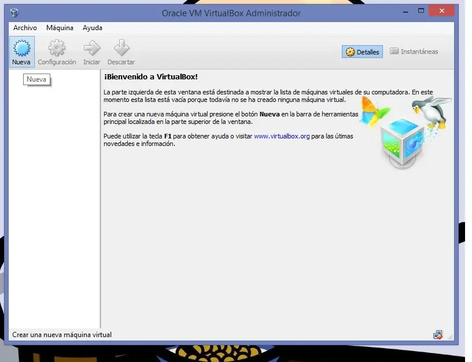The width and height of the screenshot is (472, 362).
Task: Close the VirtualBox Administrador window
Action: (441, 11)
